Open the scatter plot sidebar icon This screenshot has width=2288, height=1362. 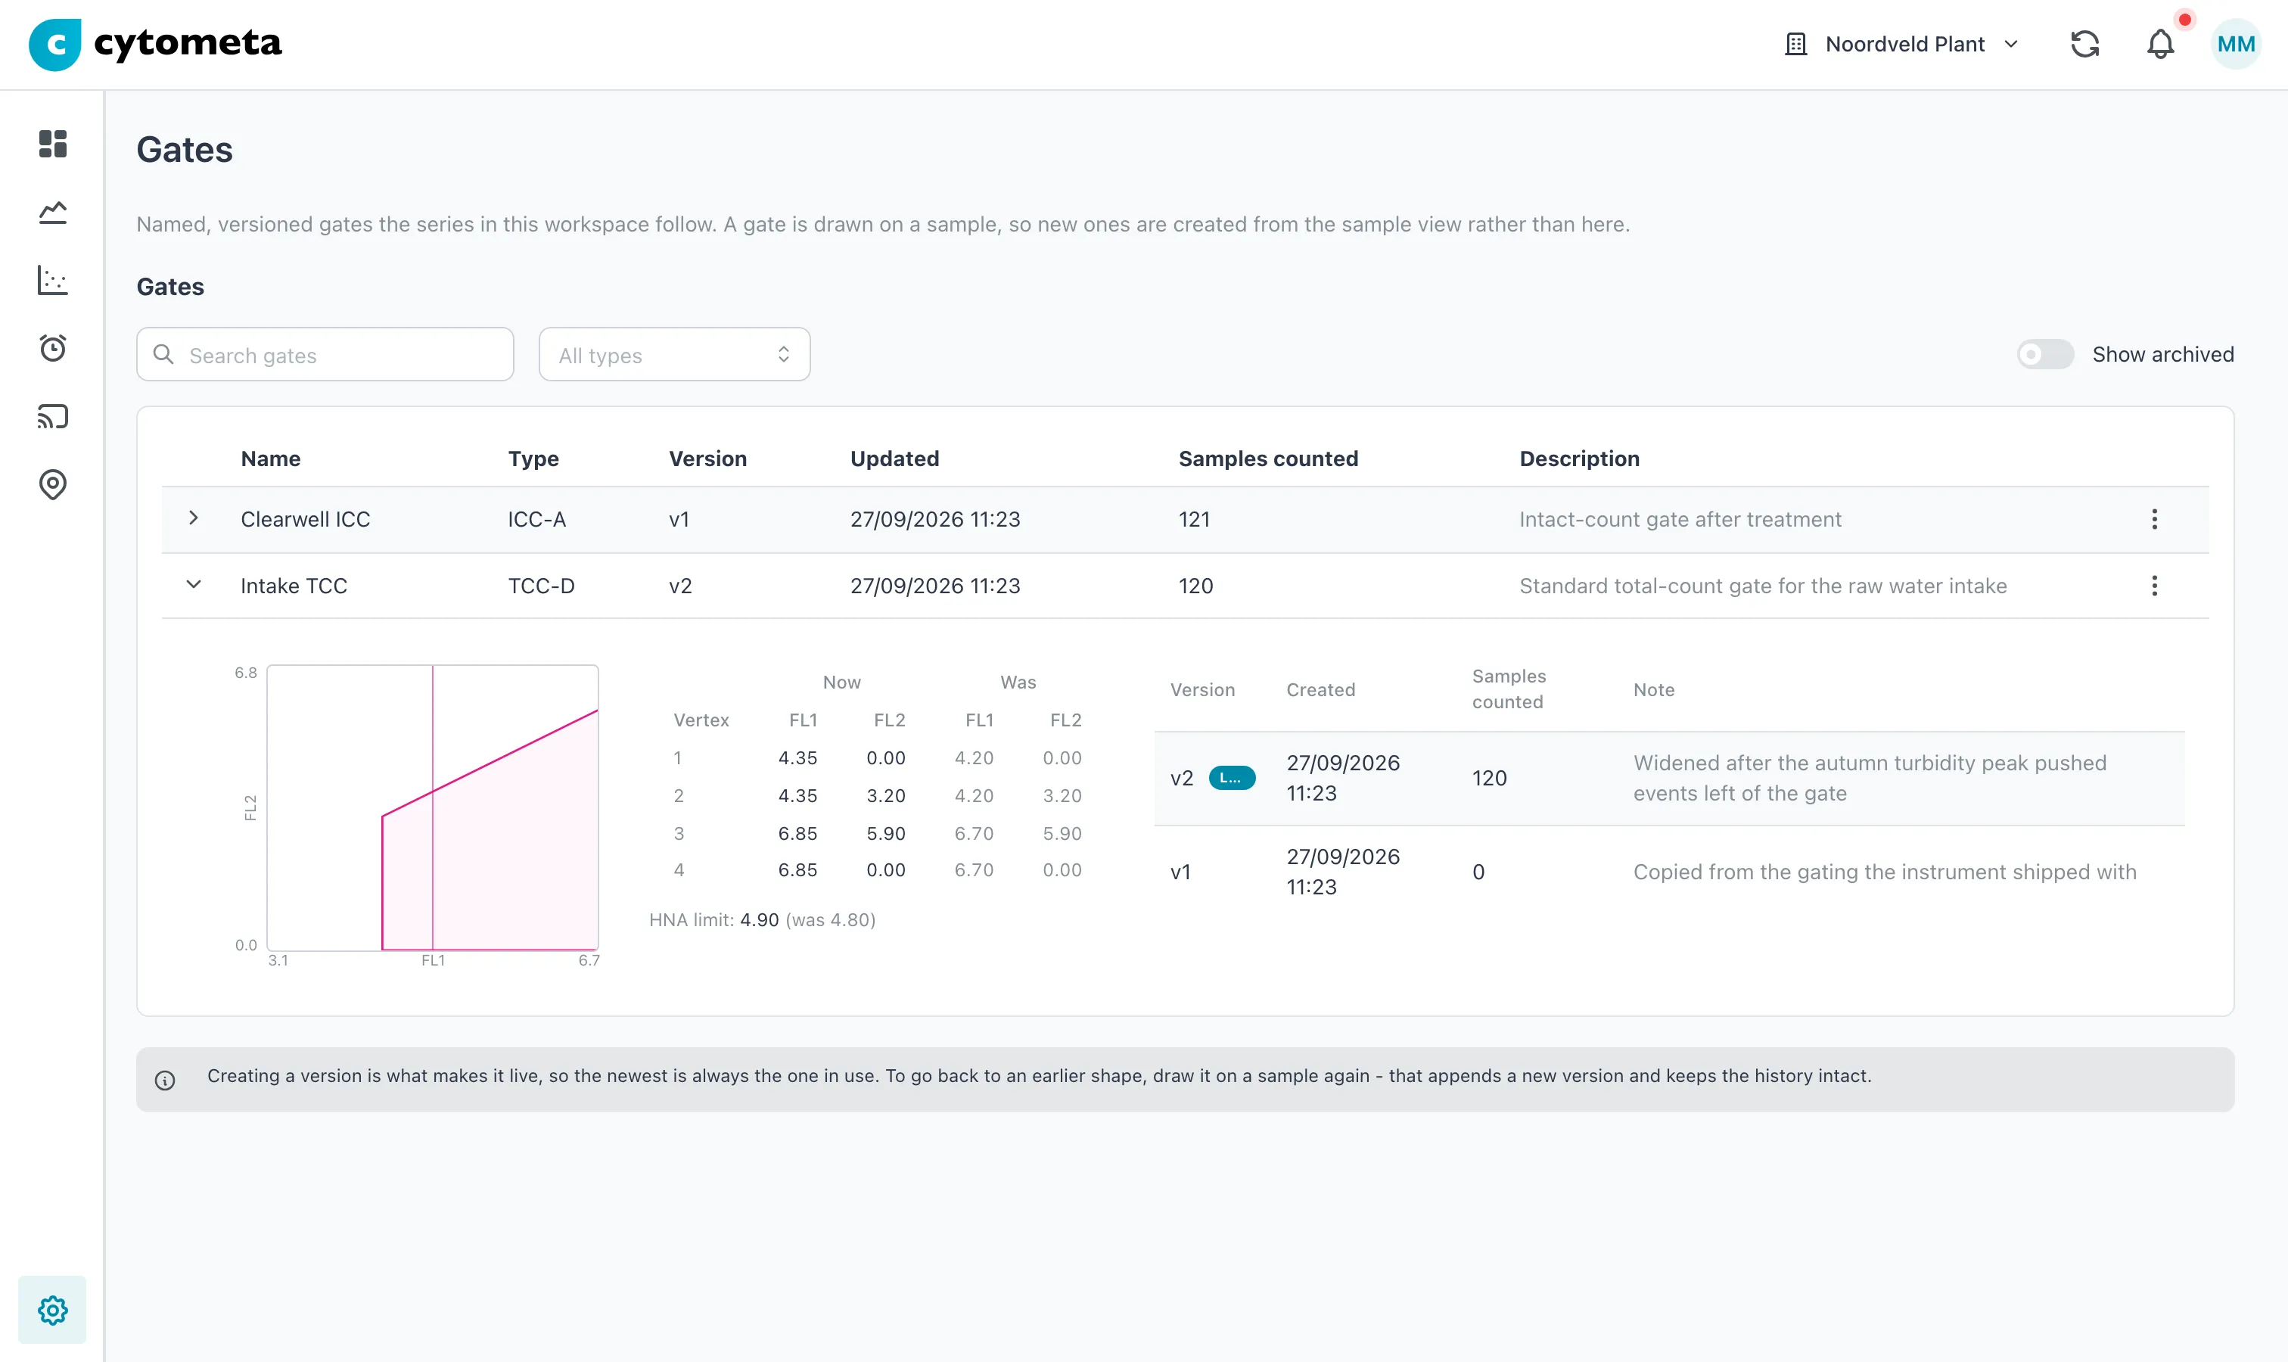coord(52,280)
